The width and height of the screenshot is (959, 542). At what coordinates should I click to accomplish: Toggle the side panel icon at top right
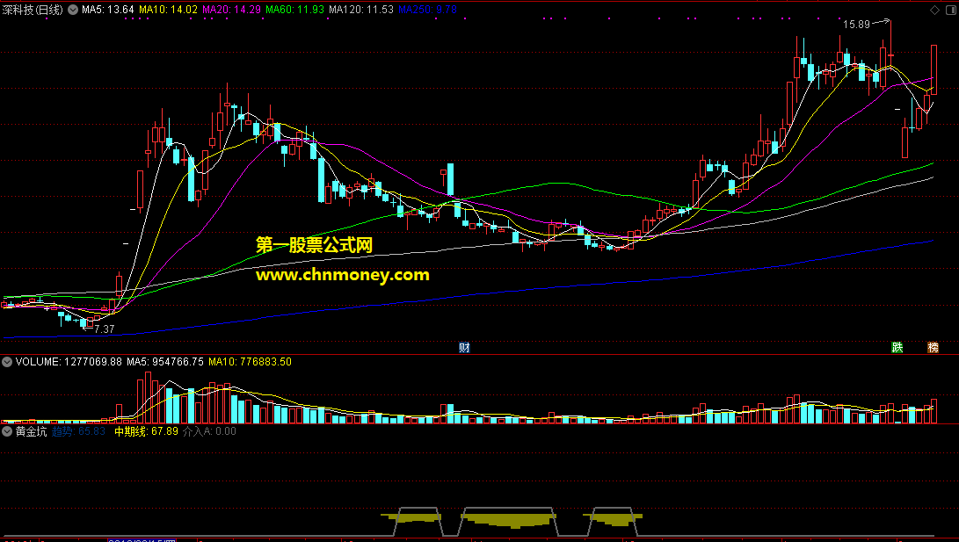949,10
